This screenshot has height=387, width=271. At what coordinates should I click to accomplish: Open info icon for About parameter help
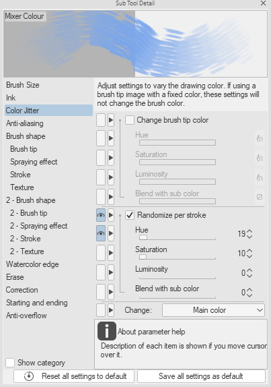pos(106,331)
